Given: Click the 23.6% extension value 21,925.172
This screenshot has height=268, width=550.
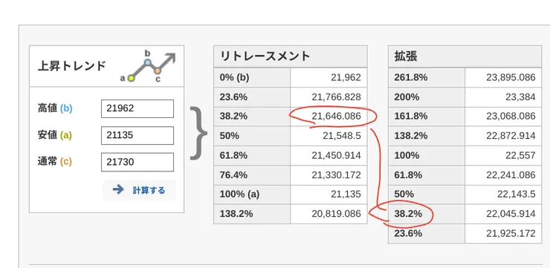Looking at the screenshot, I should (x=511, y=233).
